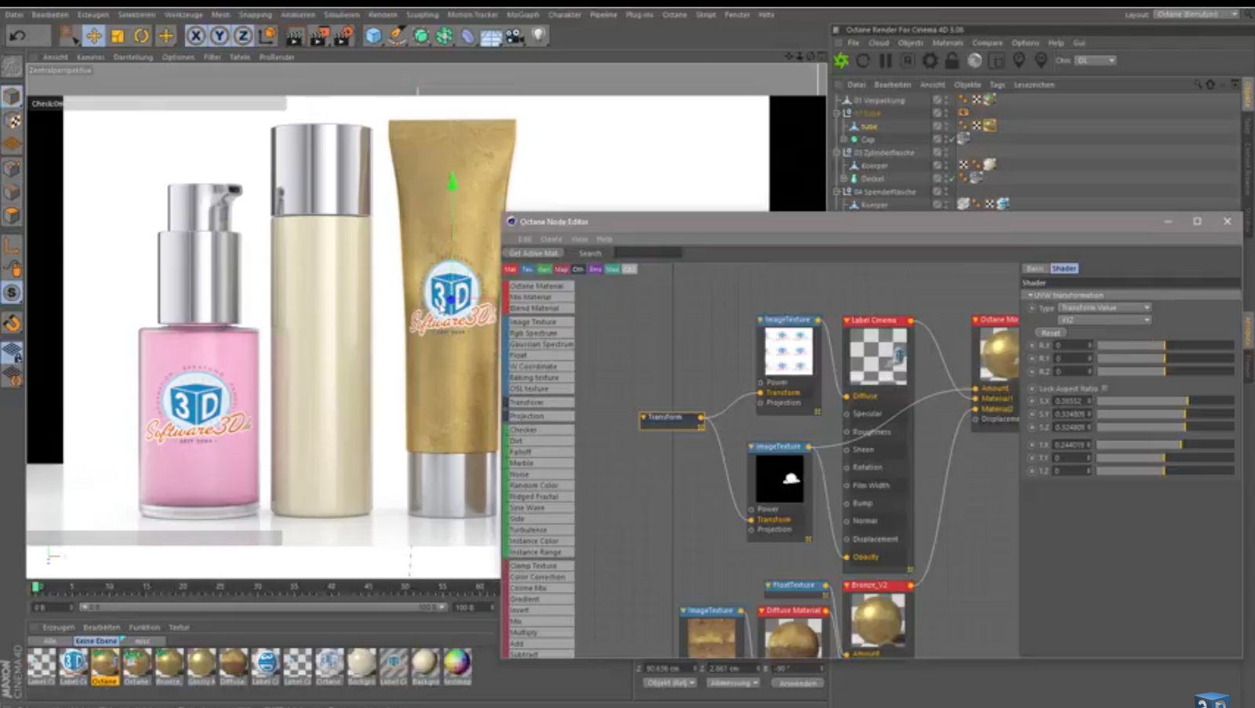Screen dimensions: 1255x708
Task: Switch to Basic tab in node editor
Action: [x=1035, y=268]
